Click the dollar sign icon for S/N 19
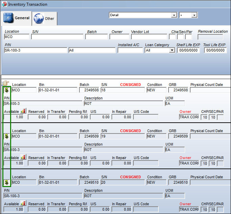Viewport: 231px width, 214px height. (6, 136)
